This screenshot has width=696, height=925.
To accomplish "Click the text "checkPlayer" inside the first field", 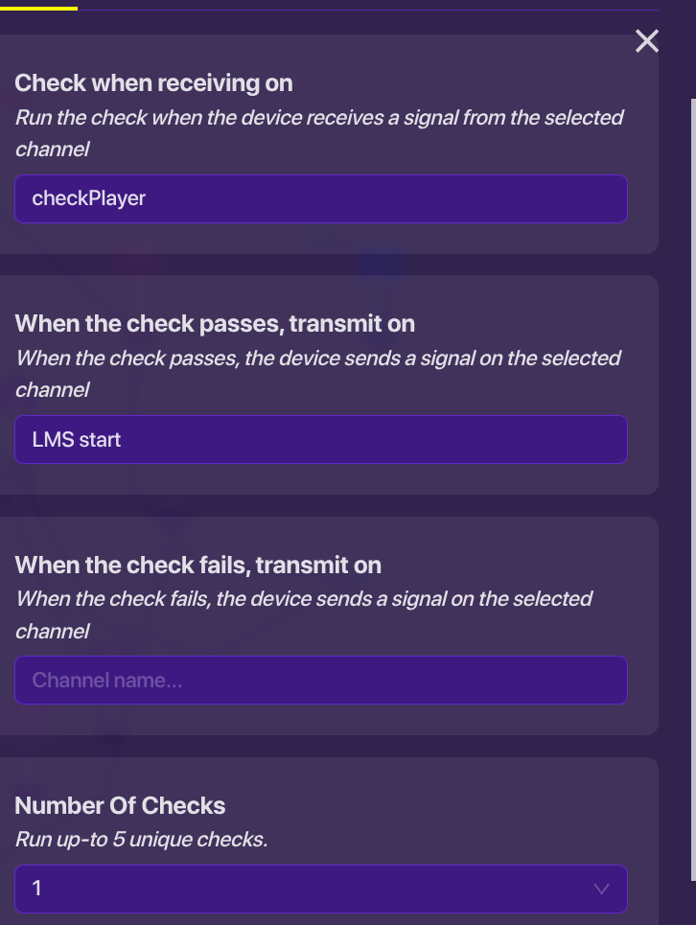I will click(89, 198).
